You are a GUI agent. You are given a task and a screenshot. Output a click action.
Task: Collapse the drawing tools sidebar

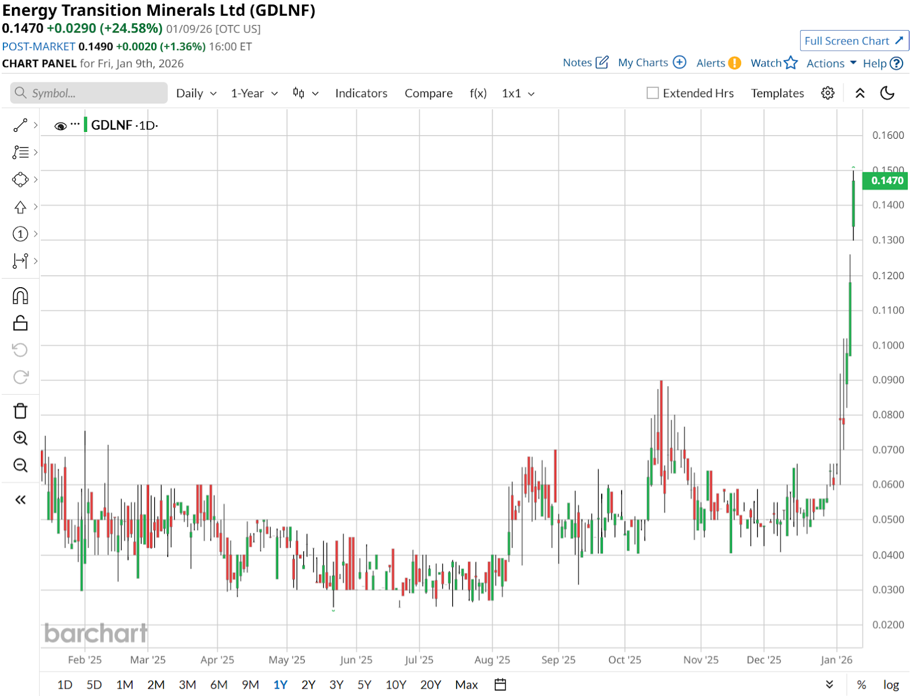(20, 500)
